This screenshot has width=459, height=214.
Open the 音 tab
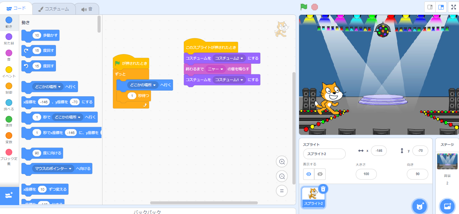click(x=87, y=9)
